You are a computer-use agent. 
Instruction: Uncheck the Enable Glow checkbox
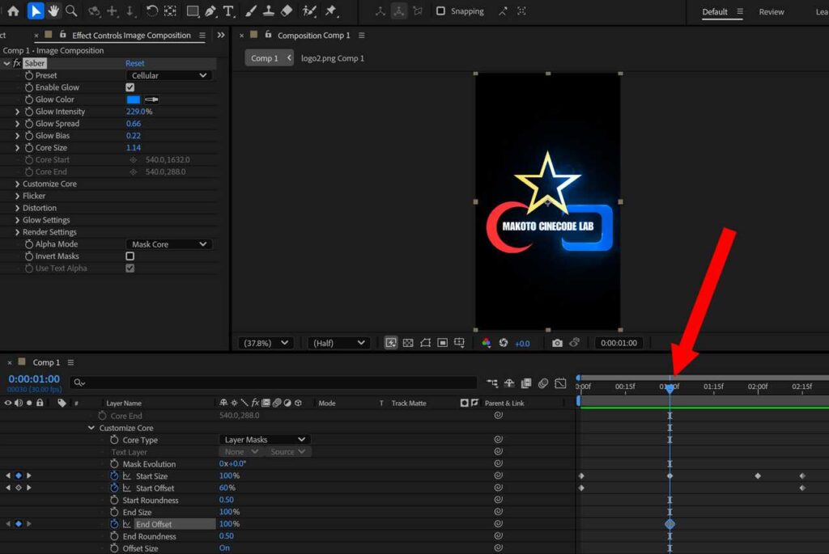tap(130, 87)
